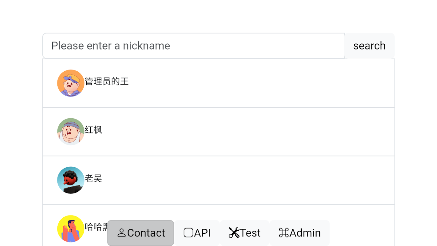The height and width of the screenshot is (246, 437).
Task: Click the name 管理员的王
Action: click(107, 81)
